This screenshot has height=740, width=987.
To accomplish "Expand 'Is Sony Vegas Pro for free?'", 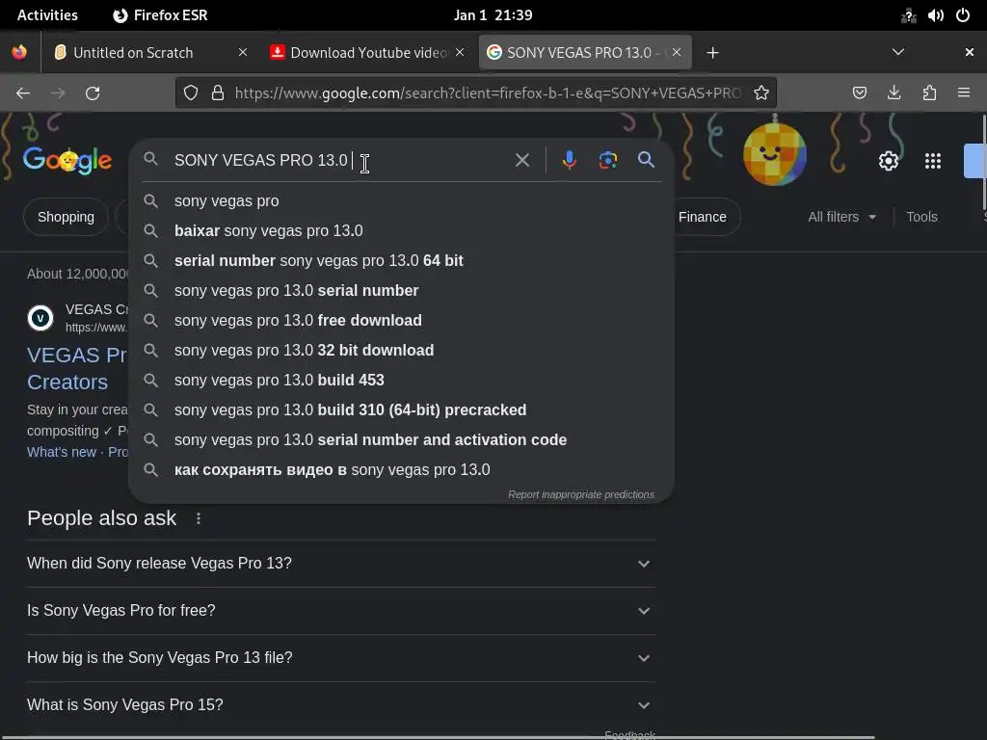I will point(341,610).
